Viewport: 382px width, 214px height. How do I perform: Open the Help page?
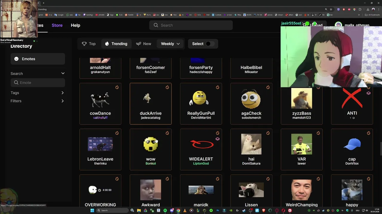(x=76, y=25)
